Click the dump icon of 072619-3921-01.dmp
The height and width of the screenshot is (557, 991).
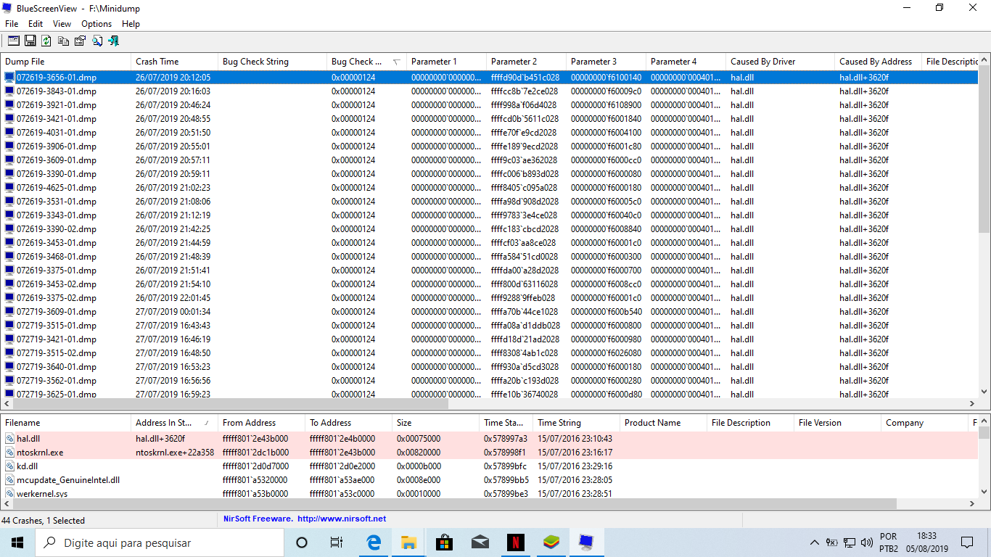point(9,104)
